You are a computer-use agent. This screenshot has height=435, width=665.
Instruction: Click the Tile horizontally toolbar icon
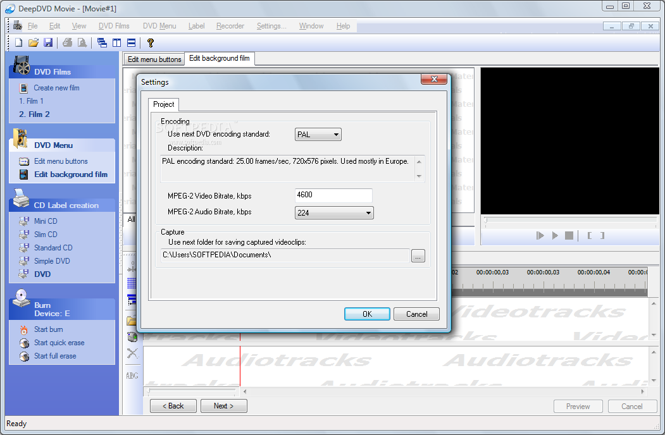[132, 42]
